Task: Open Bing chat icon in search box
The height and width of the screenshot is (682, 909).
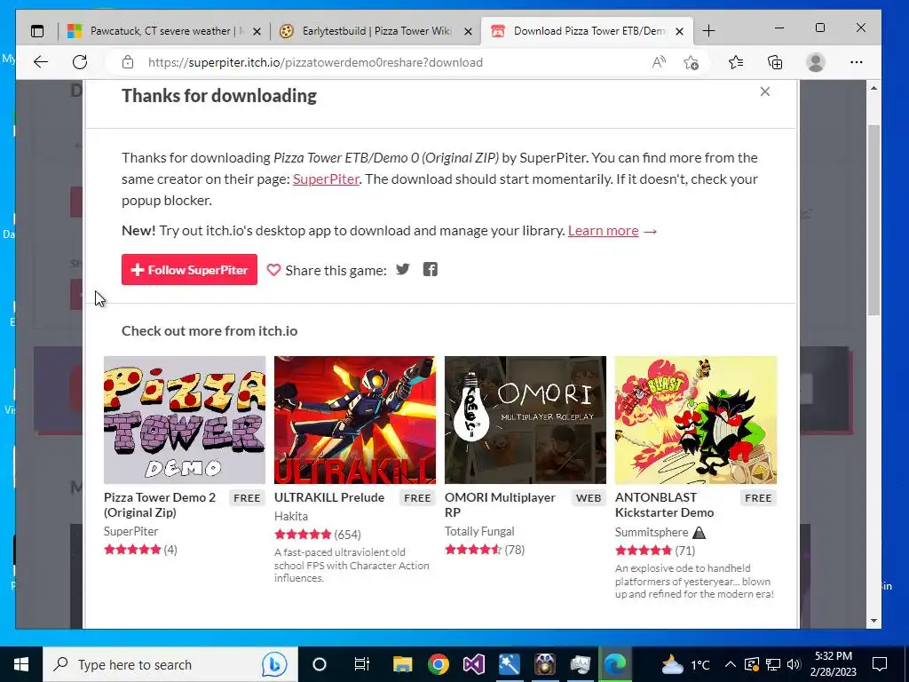Action: pos(273,664)
